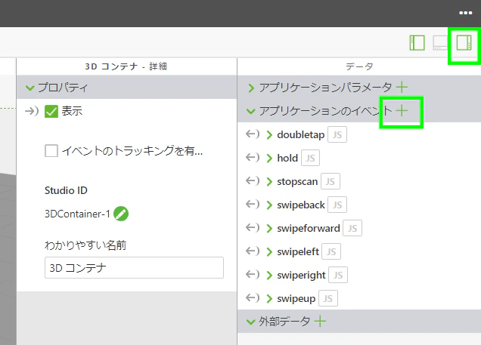Toggle the left panel layout icon
This screenshot has width=481, height=345.
pos(417,43)
